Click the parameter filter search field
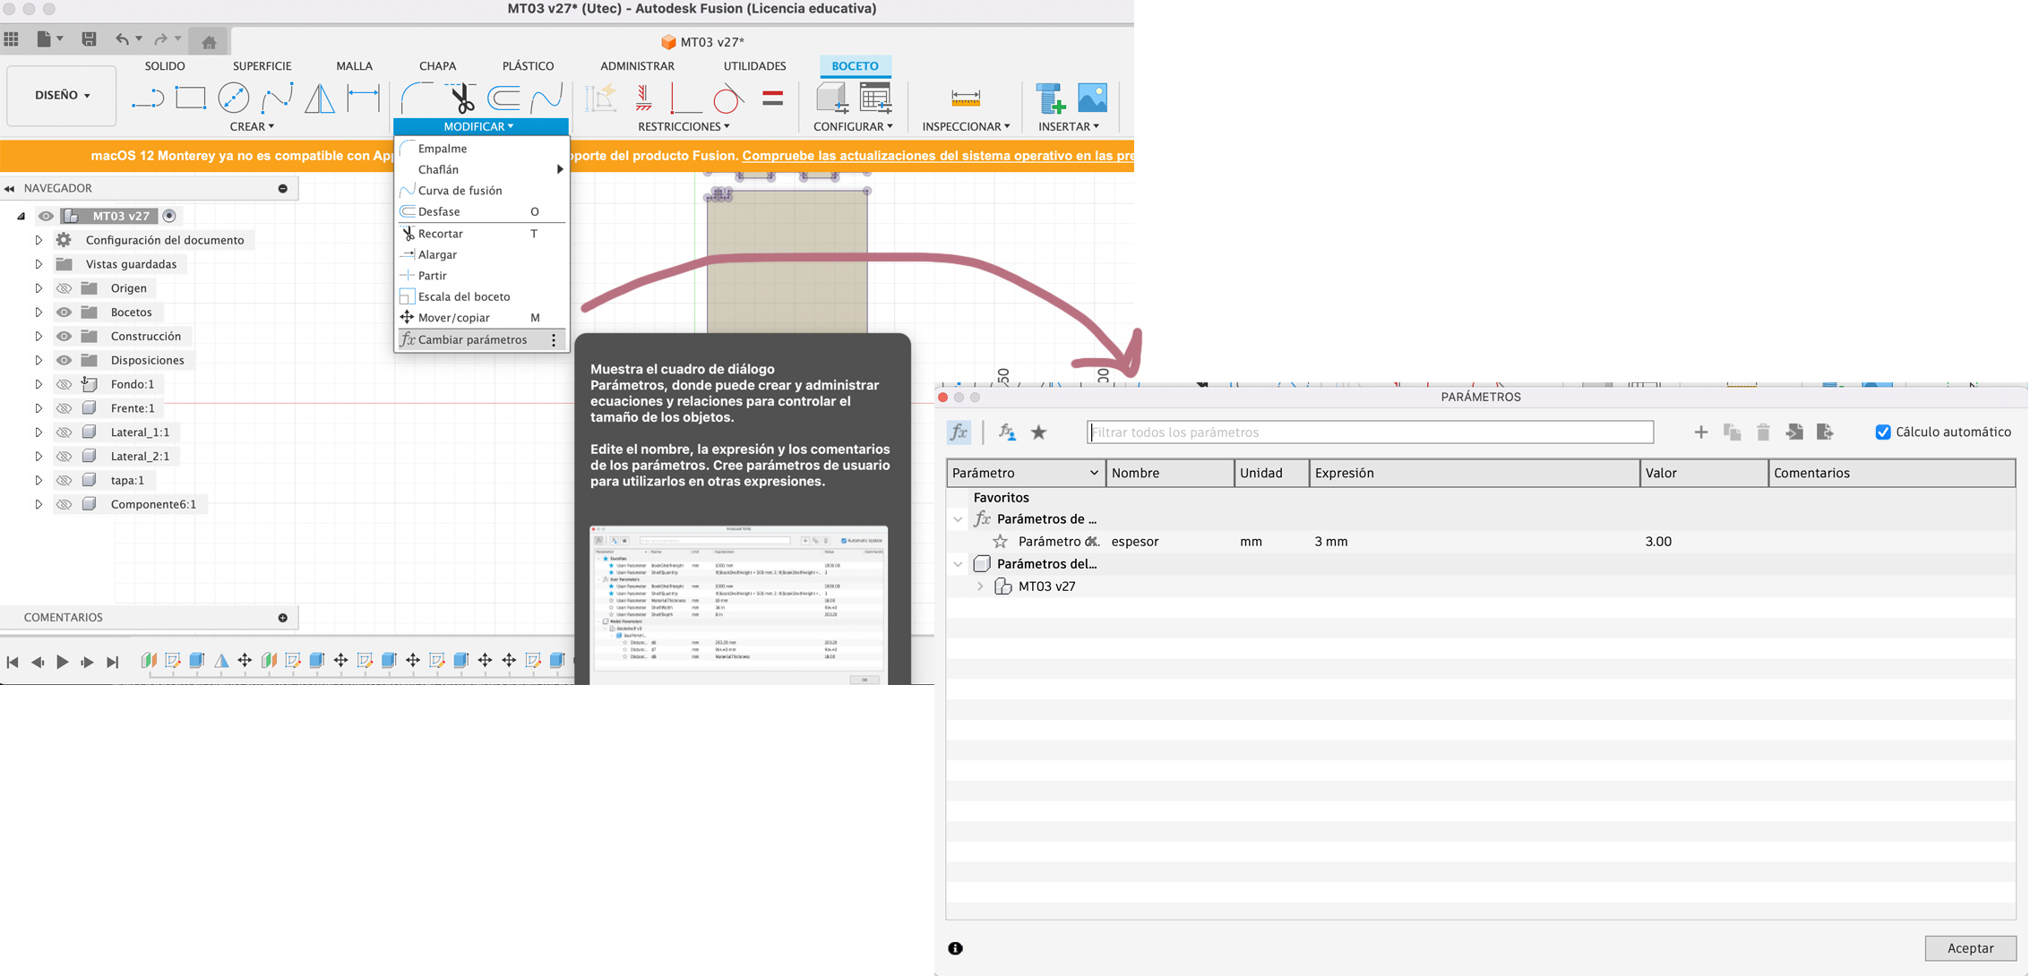The width and height of the screenshot is (2030, 976). 1369,432
